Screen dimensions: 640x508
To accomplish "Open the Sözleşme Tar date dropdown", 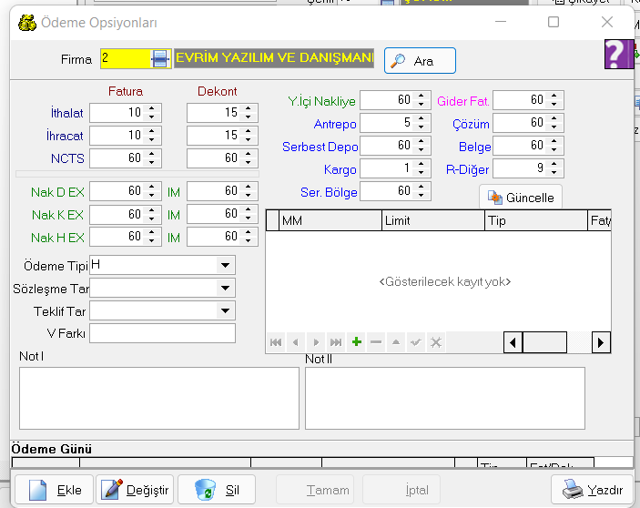I will point(225,288).
